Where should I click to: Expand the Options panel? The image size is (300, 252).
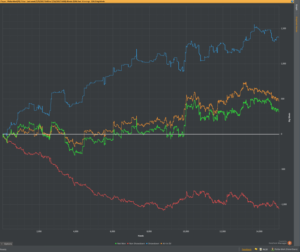click(x=6, y=244)
